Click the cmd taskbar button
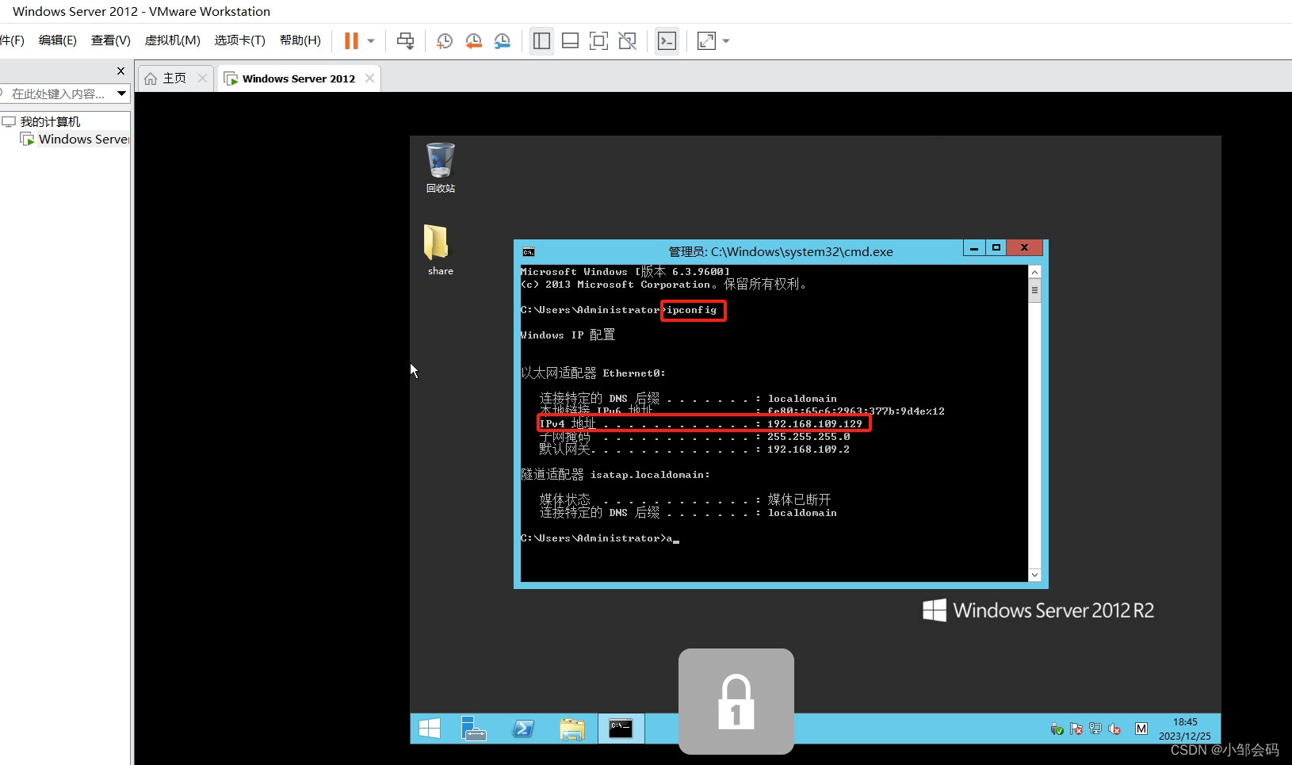 (x=621, y=729)
